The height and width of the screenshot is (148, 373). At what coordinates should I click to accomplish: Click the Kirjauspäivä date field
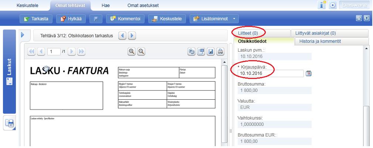pyautogui.click(x=271, y=73)
